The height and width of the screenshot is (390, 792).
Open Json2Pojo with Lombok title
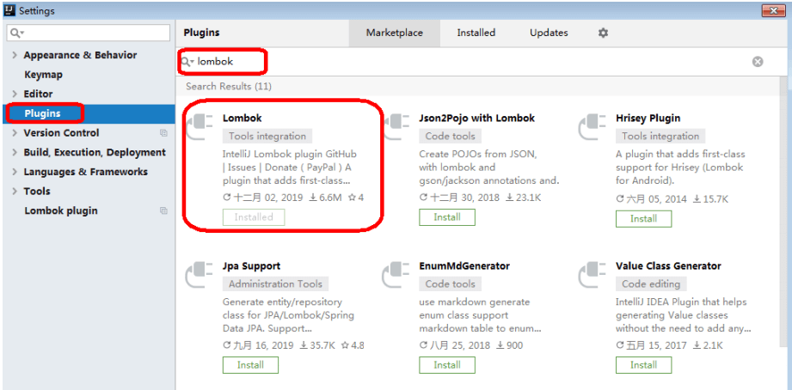pos(476,118)
